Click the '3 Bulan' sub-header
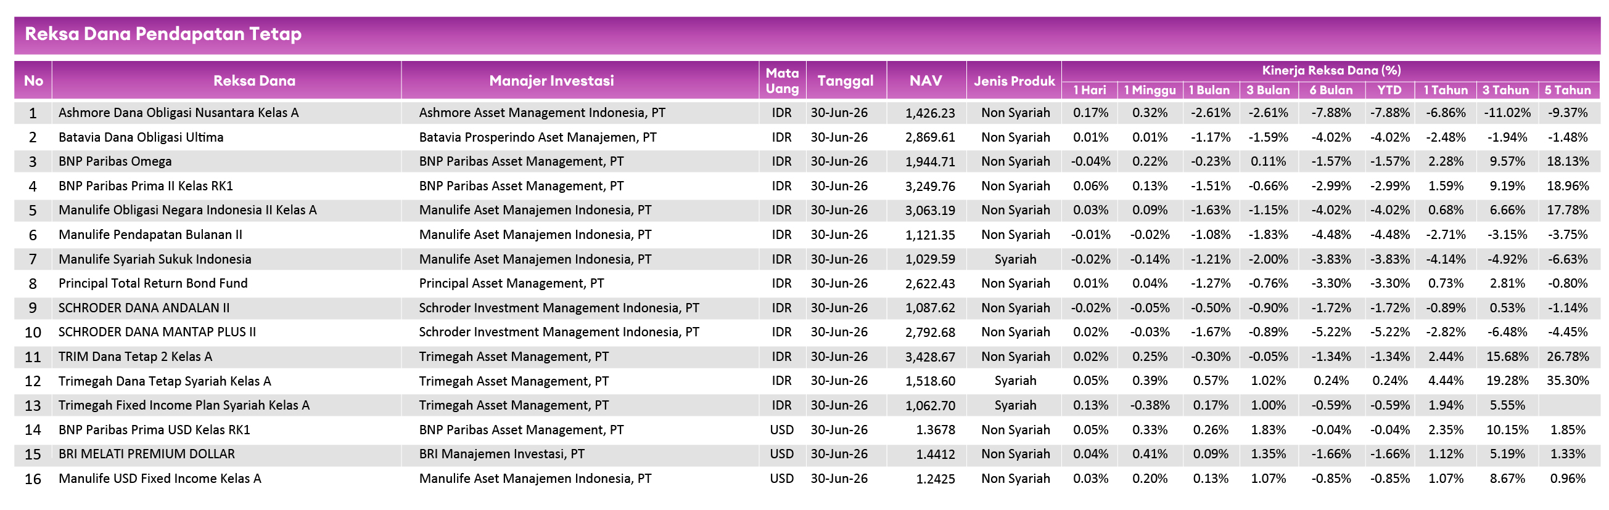The width and height of the screenshot is (1609, 510). tap(1268, 90)
